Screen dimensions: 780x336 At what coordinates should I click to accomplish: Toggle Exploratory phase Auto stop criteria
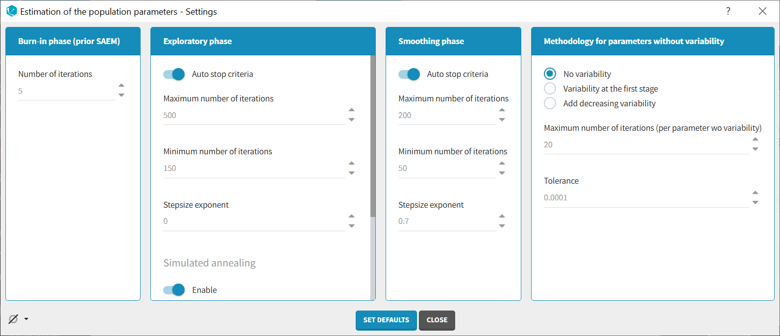174,74
